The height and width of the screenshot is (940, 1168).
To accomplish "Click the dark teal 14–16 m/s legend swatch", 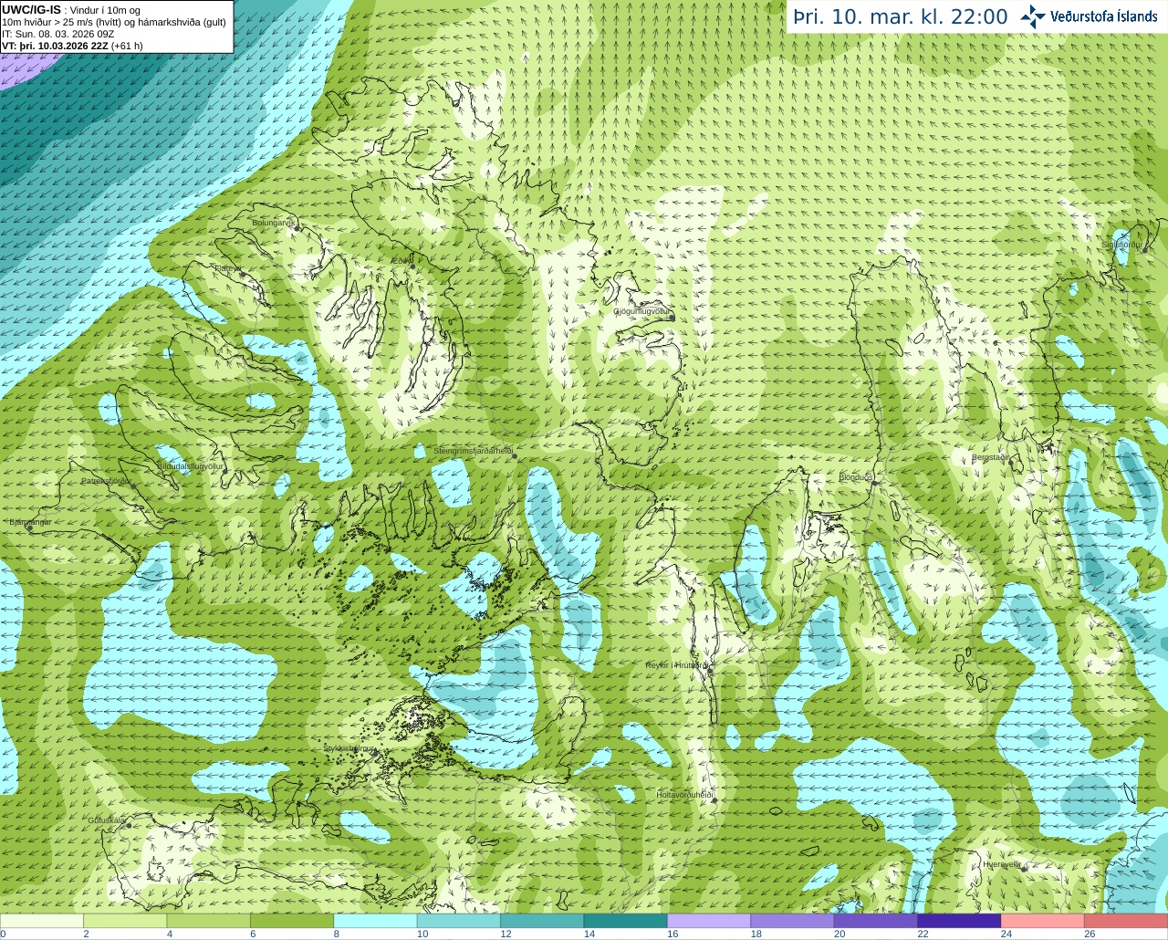I will (x=626, y=921).
